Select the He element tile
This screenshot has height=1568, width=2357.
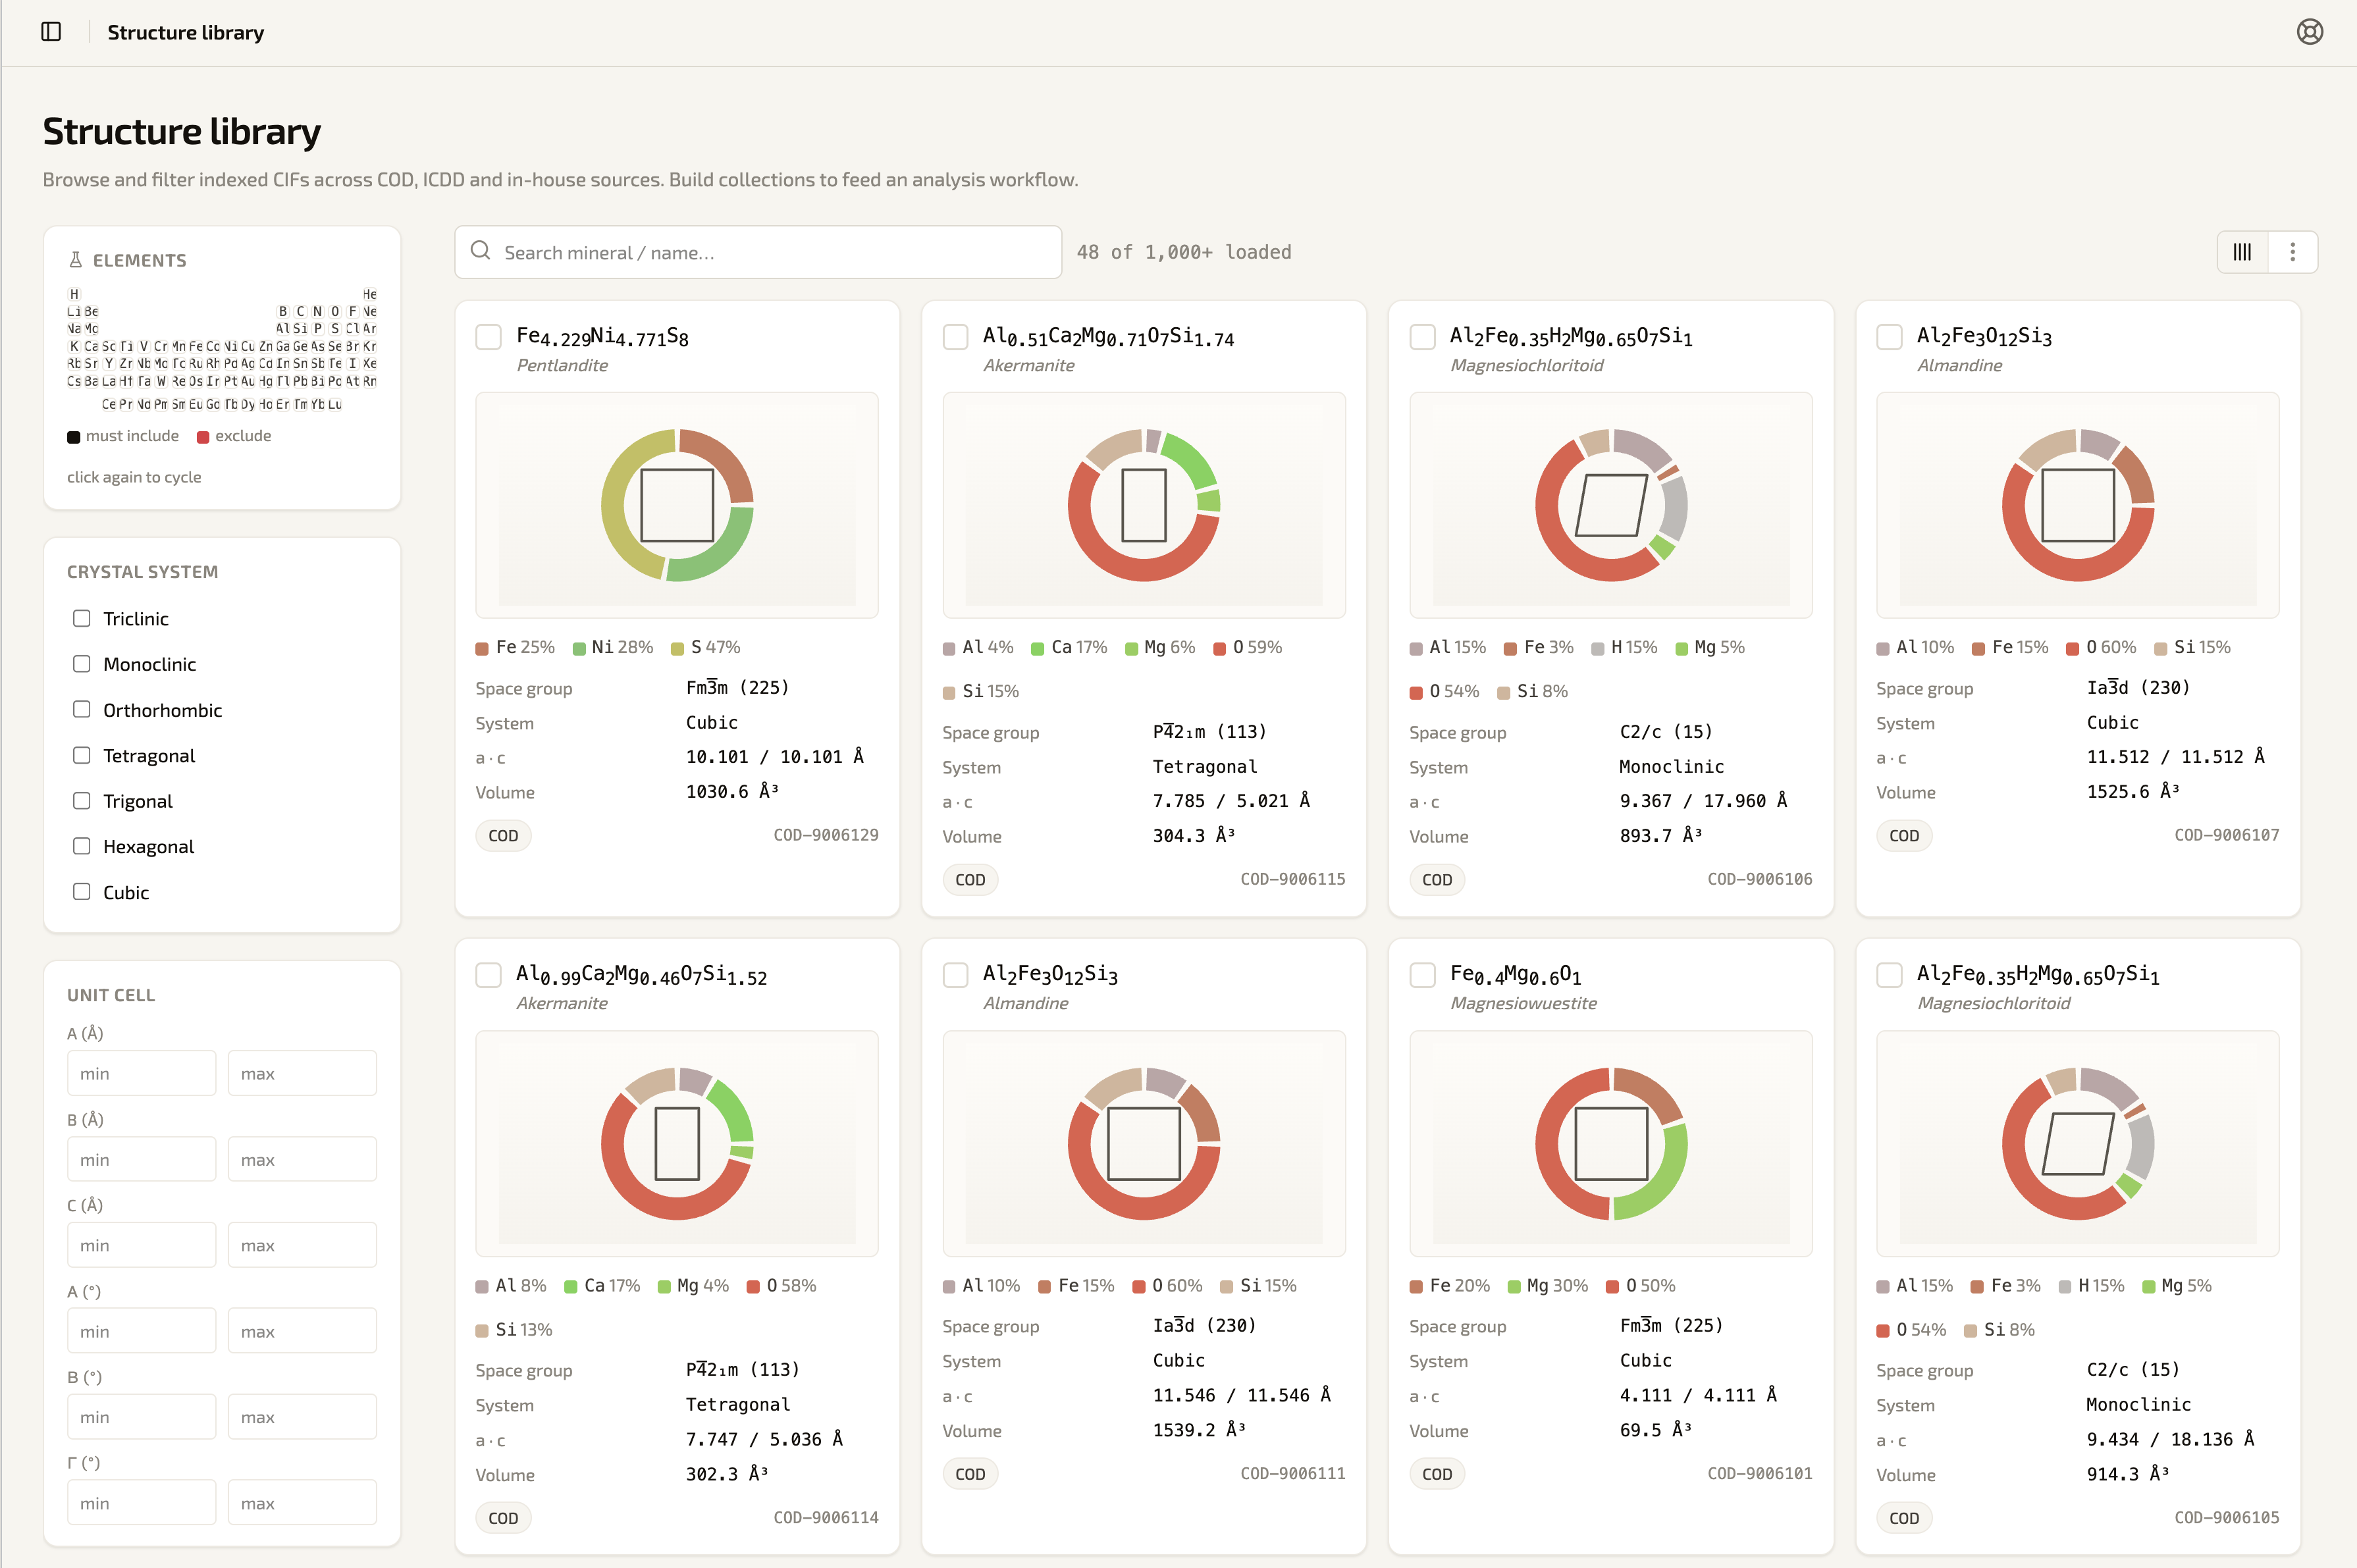click(370, 294)
